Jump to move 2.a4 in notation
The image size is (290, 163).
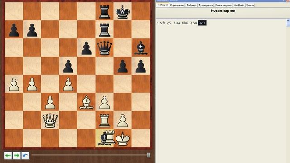coord(177,23)
